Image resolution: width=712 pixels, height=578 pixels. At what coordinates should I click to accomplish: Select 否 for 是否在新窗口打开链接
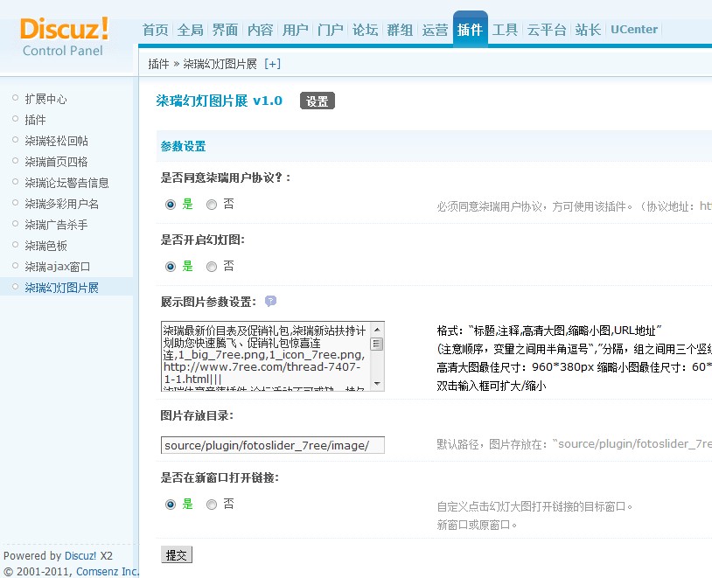[x=212, y=505]
